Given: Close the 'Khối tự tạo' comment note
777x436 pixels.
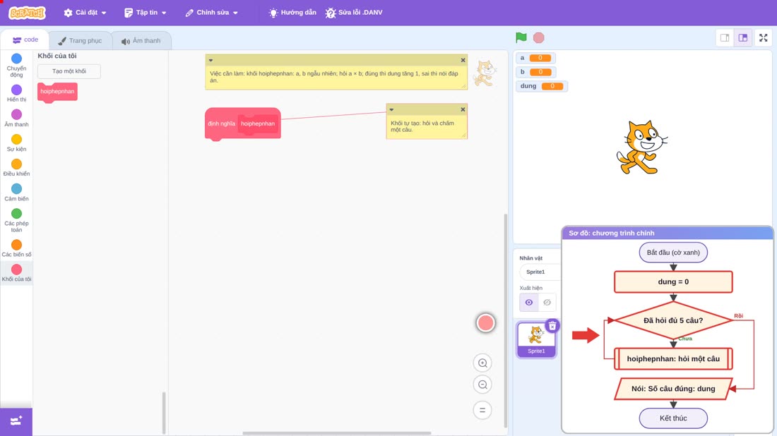Looking at the screenshot, I should [x=463, y=109].
